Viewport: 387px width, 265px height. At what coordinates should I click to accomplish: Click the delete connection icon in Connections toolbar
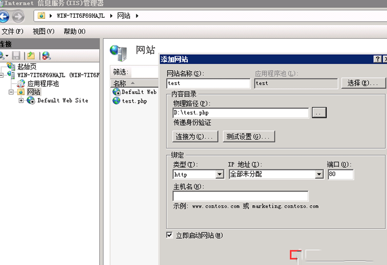coord(46,56)
